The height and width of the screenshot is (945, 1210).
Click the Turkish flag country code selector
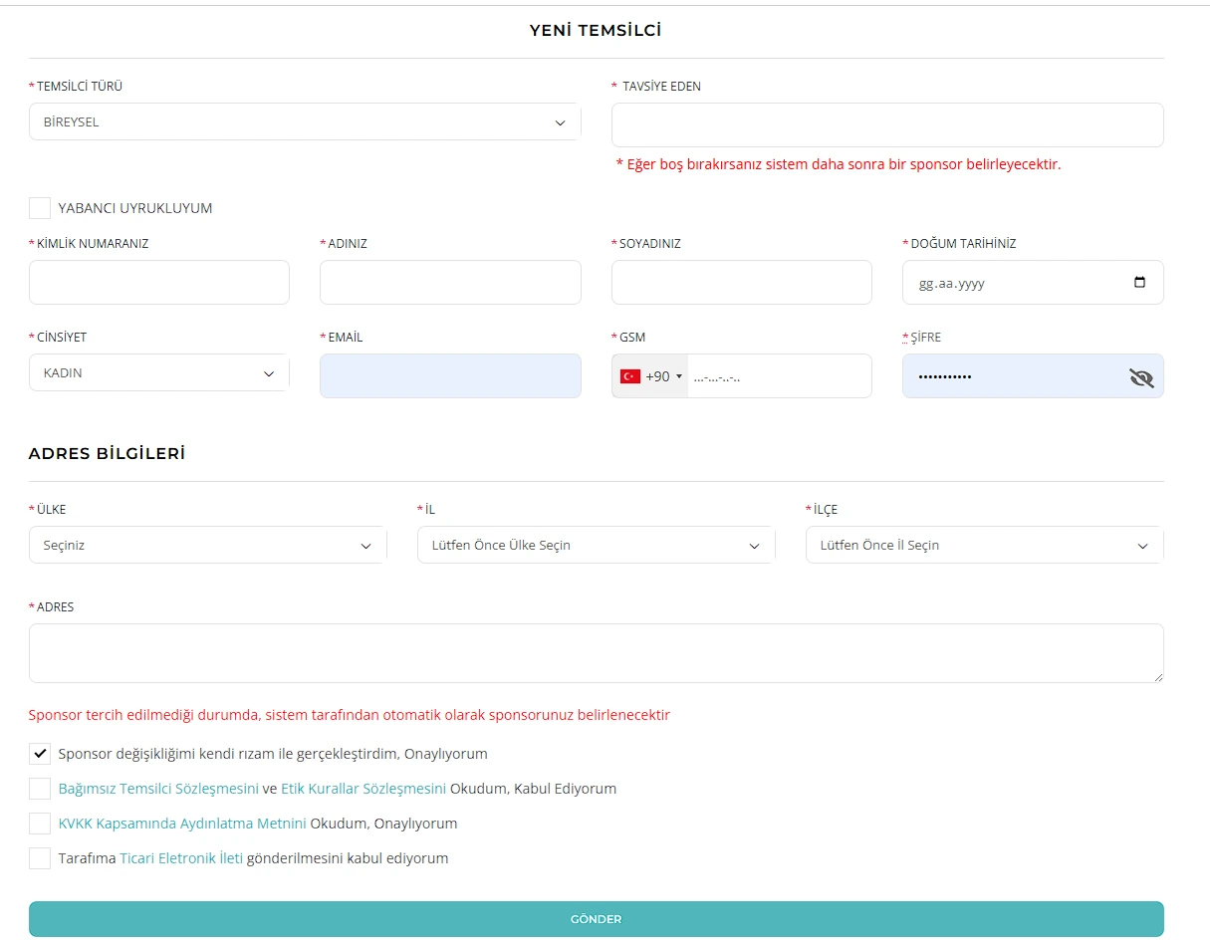pos(650,376)
